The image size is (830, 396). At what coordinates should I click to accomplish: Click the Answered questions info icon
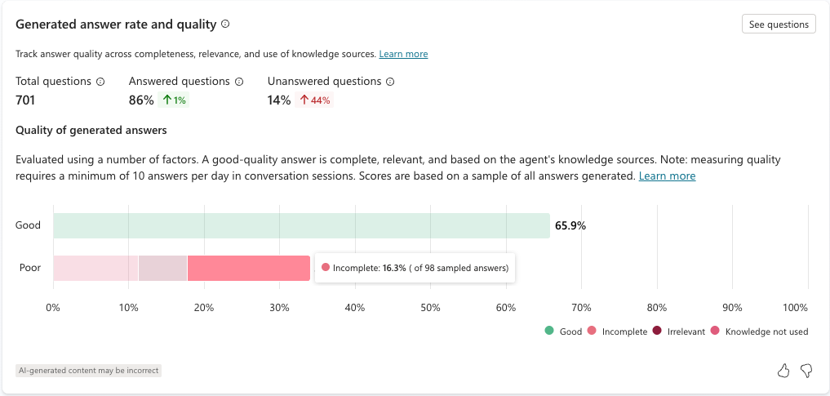pos(239,82)
